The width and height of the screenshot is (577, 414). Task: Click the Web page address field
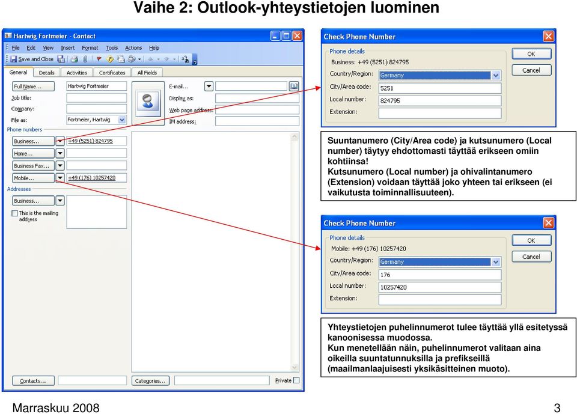(257, 110)
